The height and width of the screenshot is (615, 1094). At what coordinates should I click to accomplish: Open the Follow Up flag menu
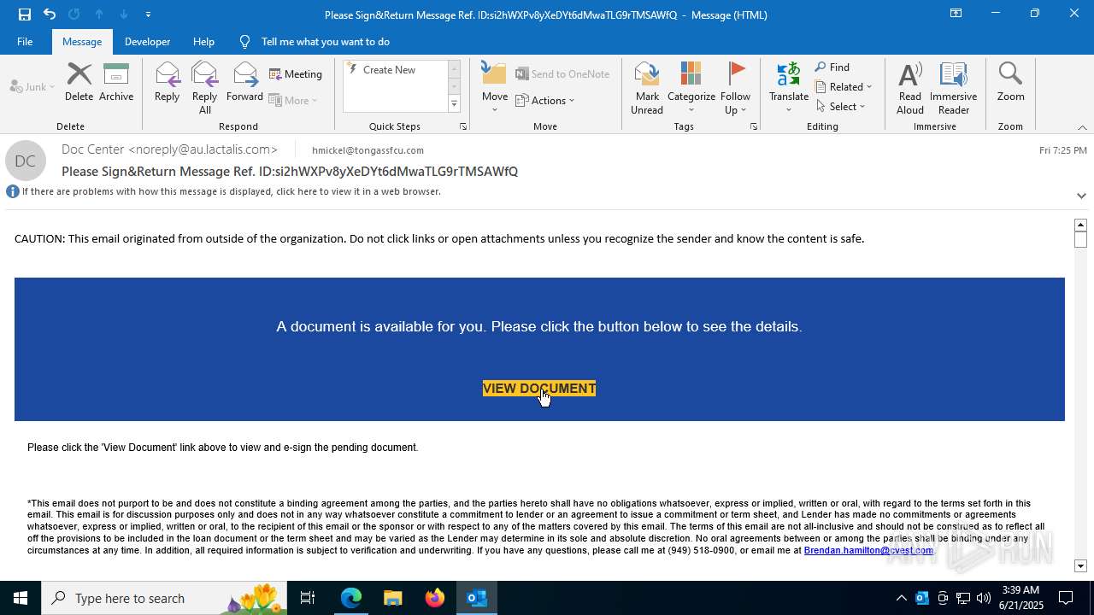(735, 88)
